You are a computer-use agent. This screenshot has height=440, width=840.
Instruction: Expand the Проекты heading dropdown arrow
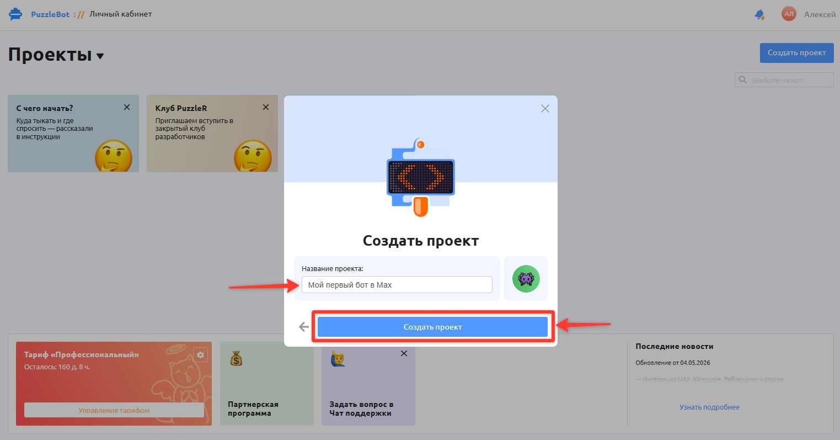click(100, 56)
